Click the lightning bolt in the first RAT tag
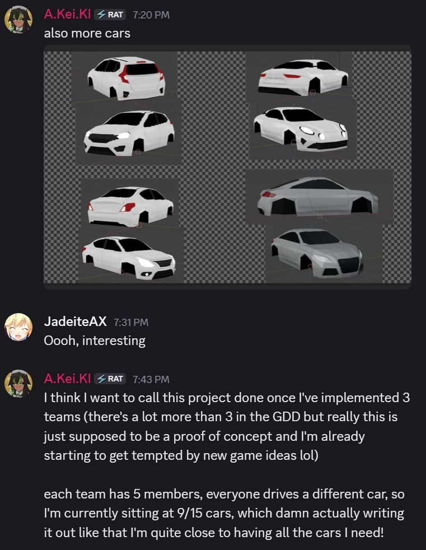The width and height of the screenshot is (426, 550). (x=101, y=15)
